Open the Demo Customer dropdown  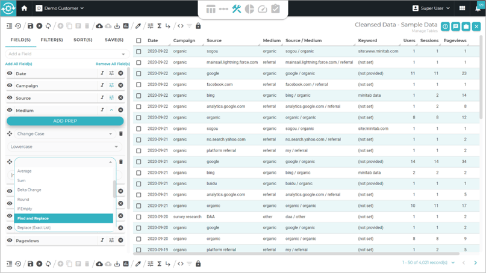[60, 8]
